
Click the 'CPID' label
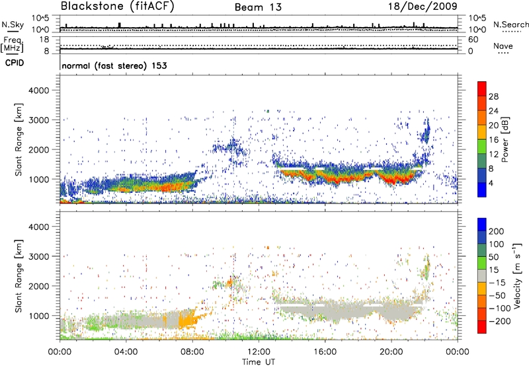coord(15,63)
